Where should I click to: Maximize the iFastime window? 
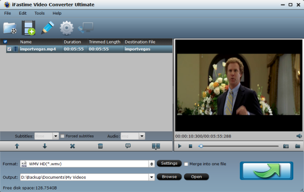[290, 5]
